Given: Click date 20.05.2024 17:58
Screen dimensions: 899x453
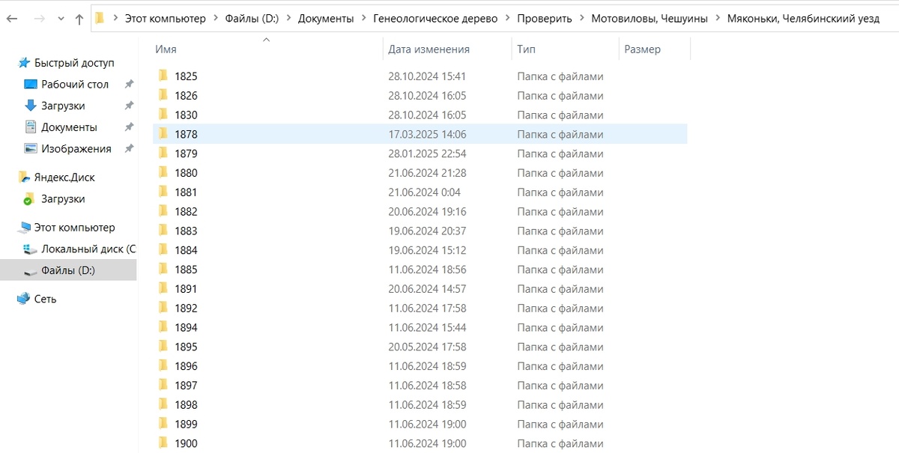Looking at the screenshot, I should click(x=427, y=347).
